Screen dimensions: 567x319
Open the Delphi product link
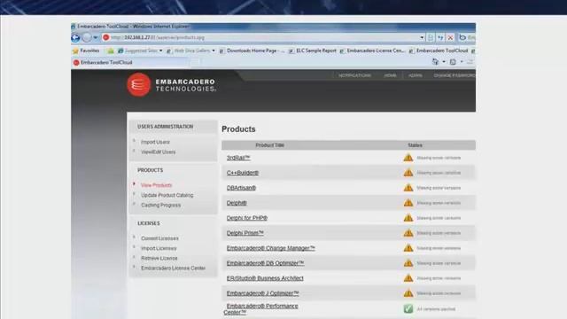tap(237, 203)
